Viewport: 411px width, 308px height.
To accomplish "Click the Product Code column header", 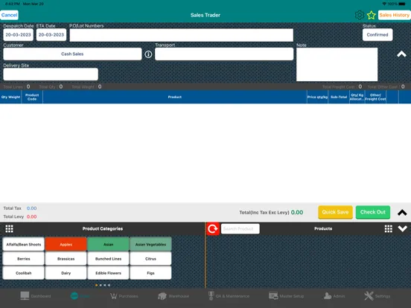I will (x=32, y=97).
